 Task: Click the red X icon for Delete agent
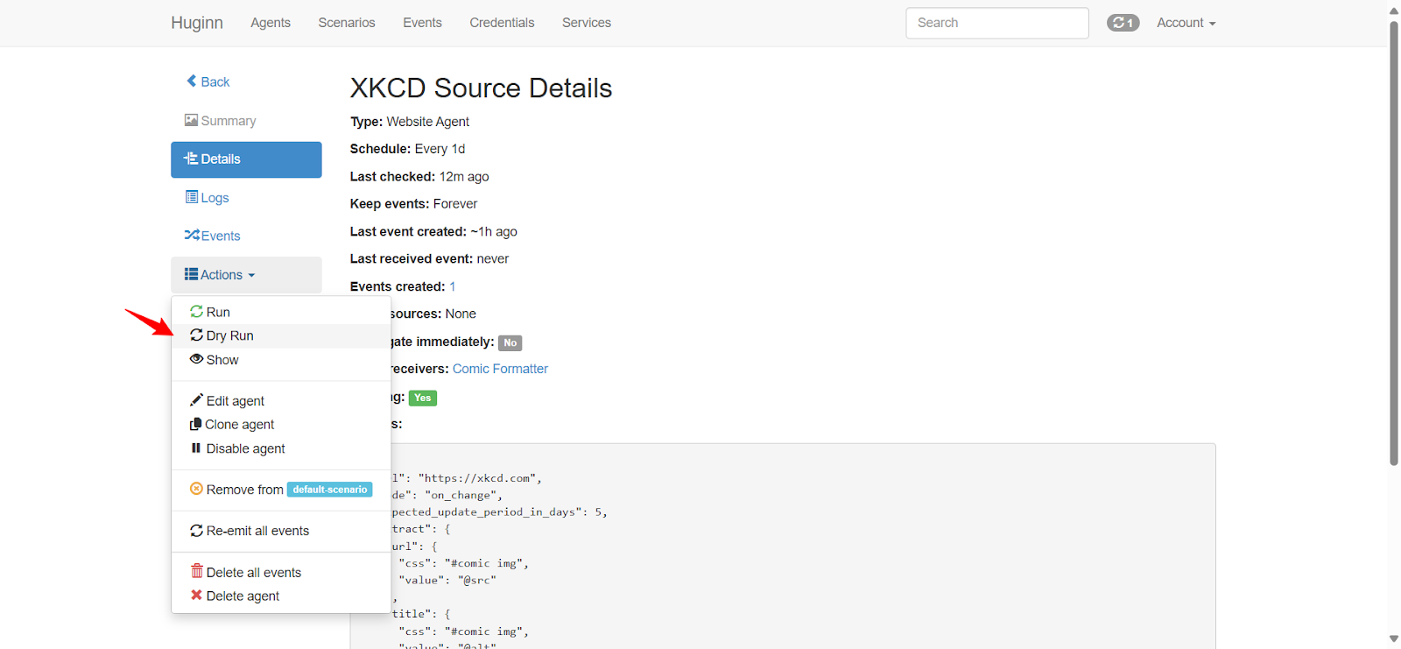pos(197,596)
